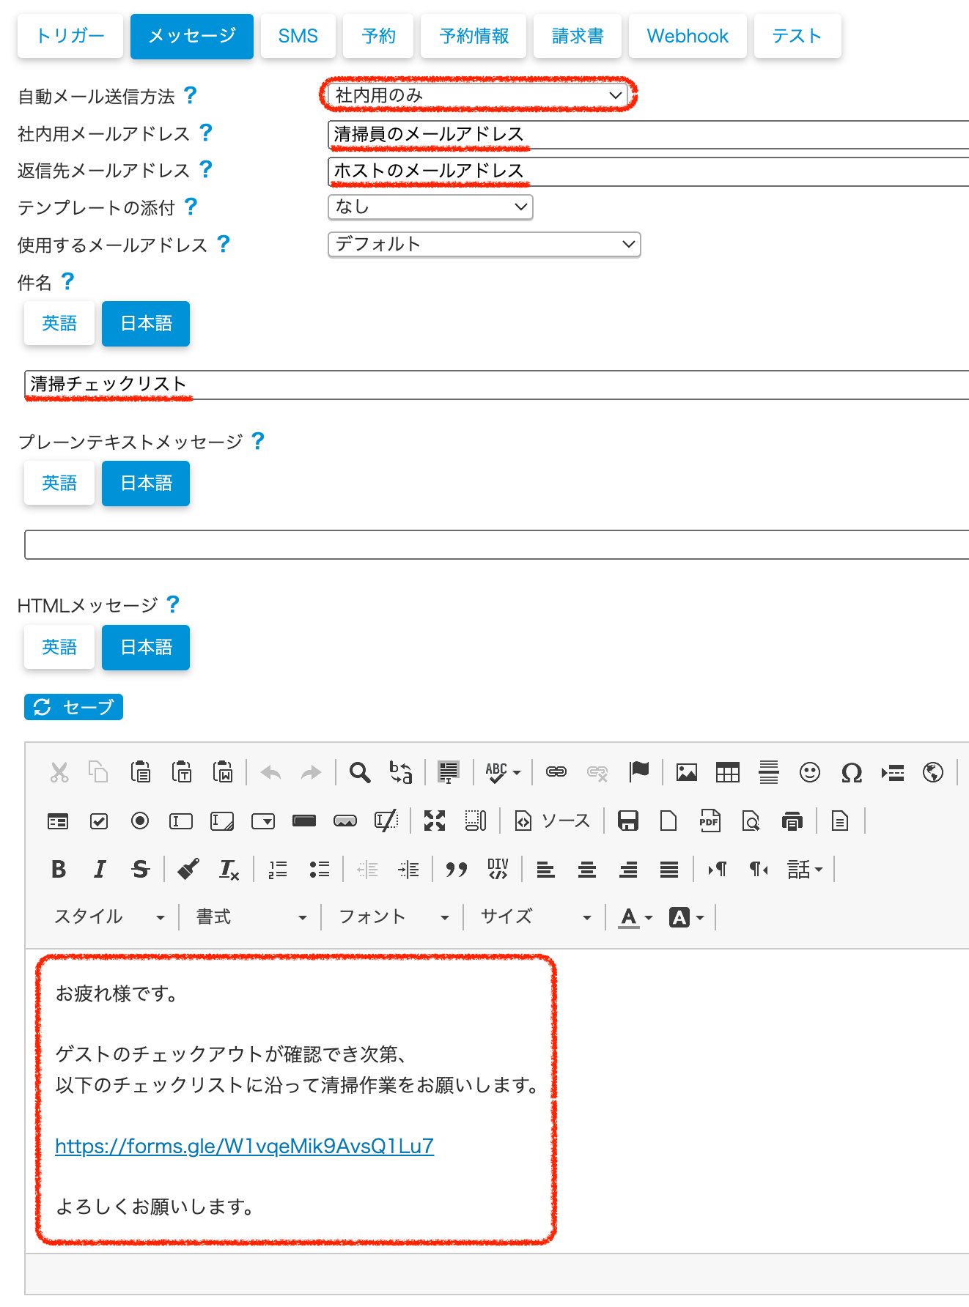
Task: Insert a table using the table icon
Action: pos(727,772)
